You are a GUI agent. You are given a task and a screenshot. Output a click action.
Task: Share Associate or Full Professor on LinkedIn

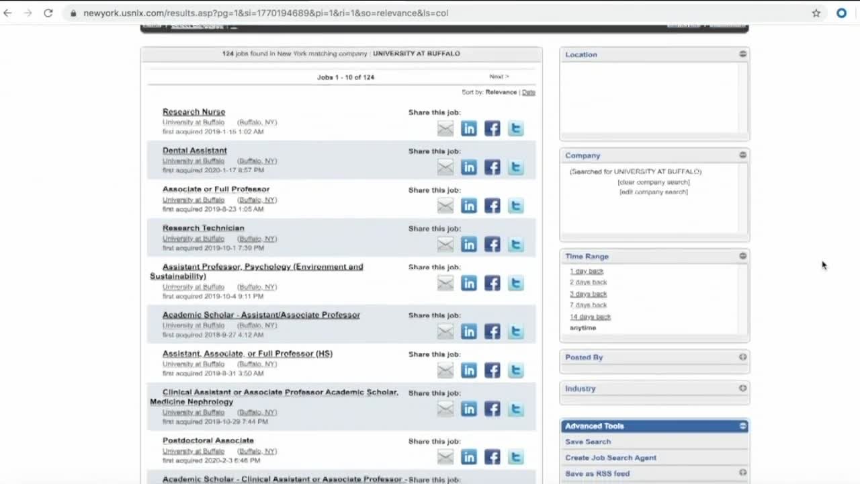469,206
